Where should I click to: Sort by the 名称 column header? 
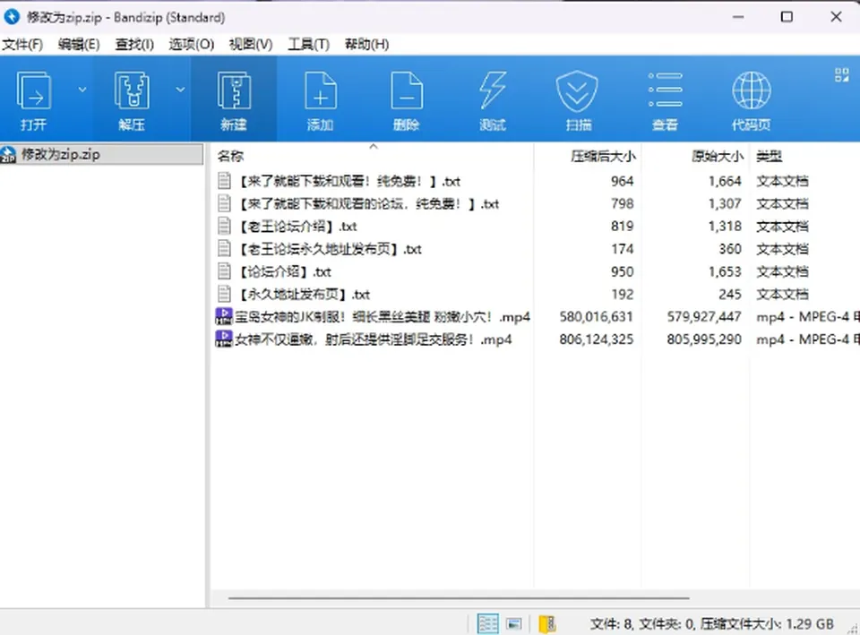pyautogui.click(x=230, y=156)
